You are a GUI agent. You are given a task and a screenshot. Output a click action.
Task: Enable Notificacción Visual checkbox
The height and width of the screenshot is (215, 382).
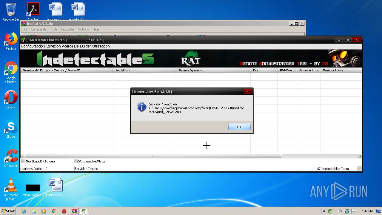pyautogui.click(x=76, y=161)
